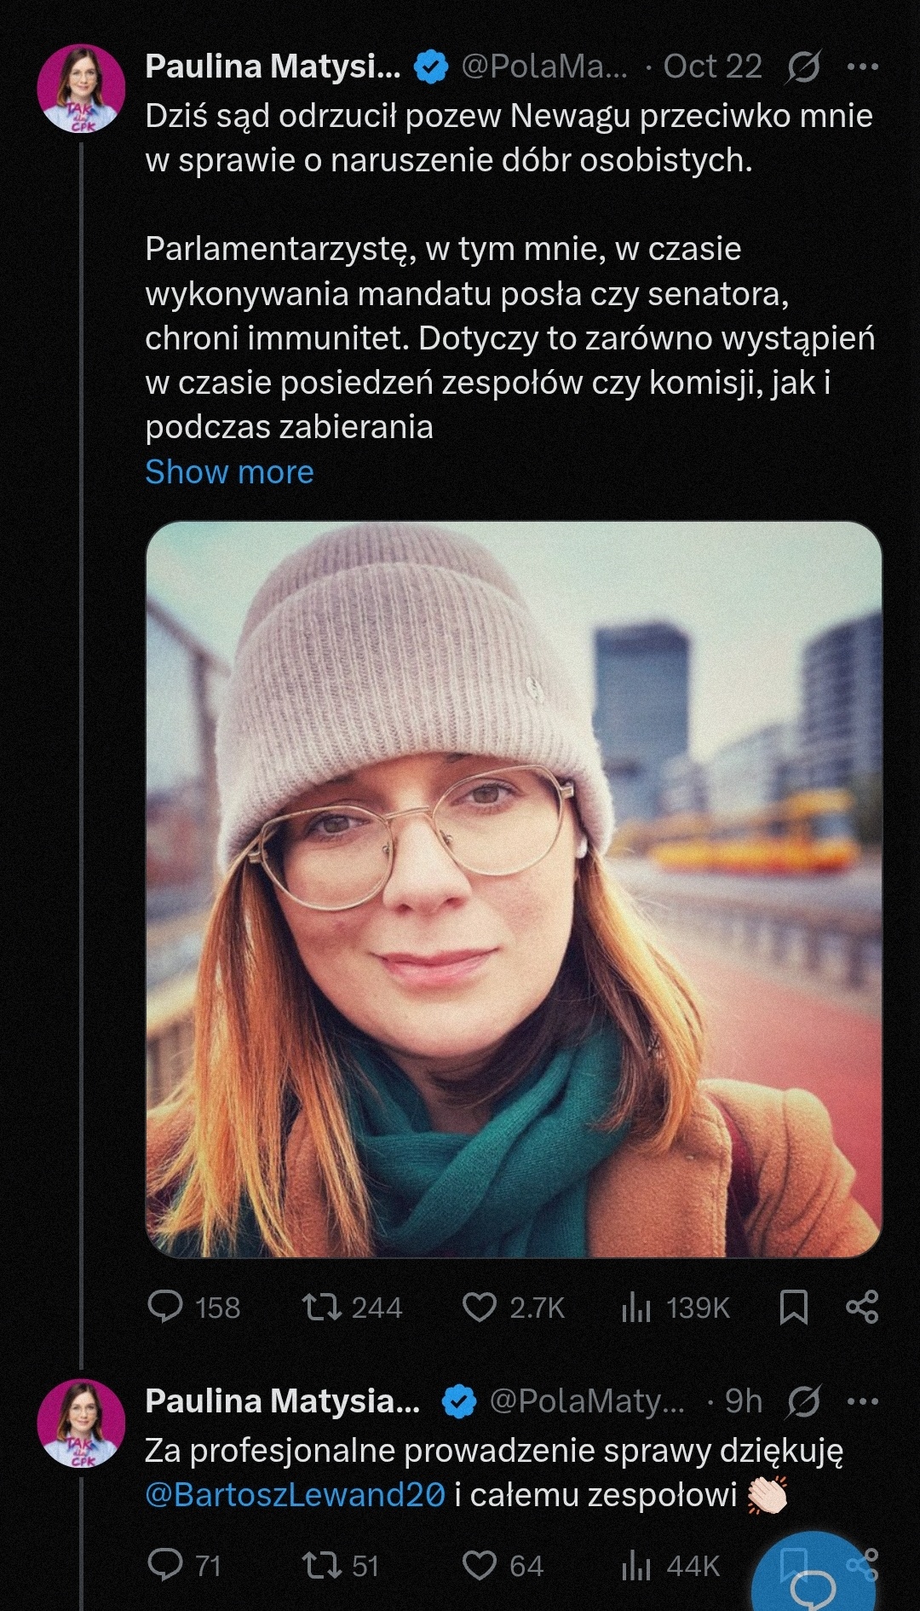Bookmark the first tweet about Newag
Image resolution: width=920 pixels, height=1611 pixels.
[x=793, y=1307]
